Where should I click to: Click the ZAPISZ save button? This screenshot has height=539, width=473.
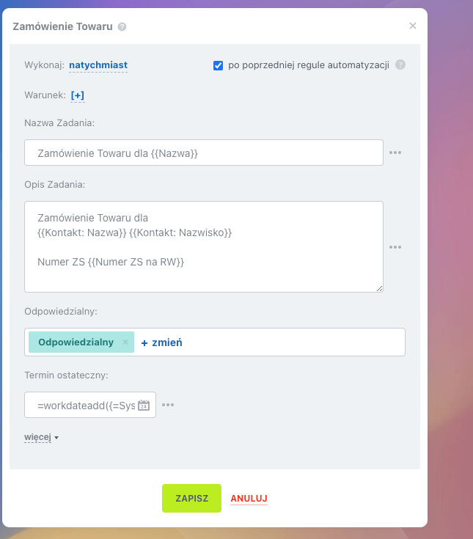coord(191,498)
